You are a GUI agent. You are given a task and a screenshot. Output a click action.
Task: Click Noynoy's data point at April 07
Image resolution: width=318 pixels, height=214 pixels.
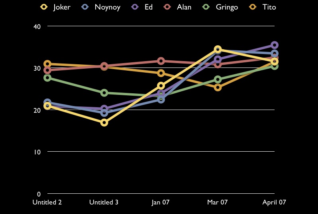274,54
